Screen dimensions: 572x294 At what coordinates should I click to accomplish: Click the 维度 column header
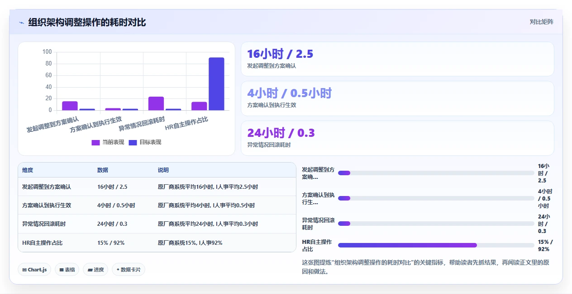(28, 170)
